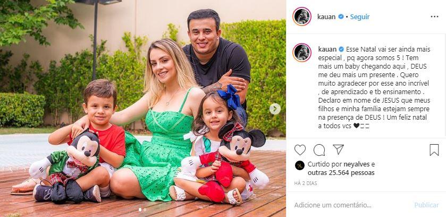446x217 pixels.
Task: Select the second carousel dot indicator
Action: click(x=145, y=210)
